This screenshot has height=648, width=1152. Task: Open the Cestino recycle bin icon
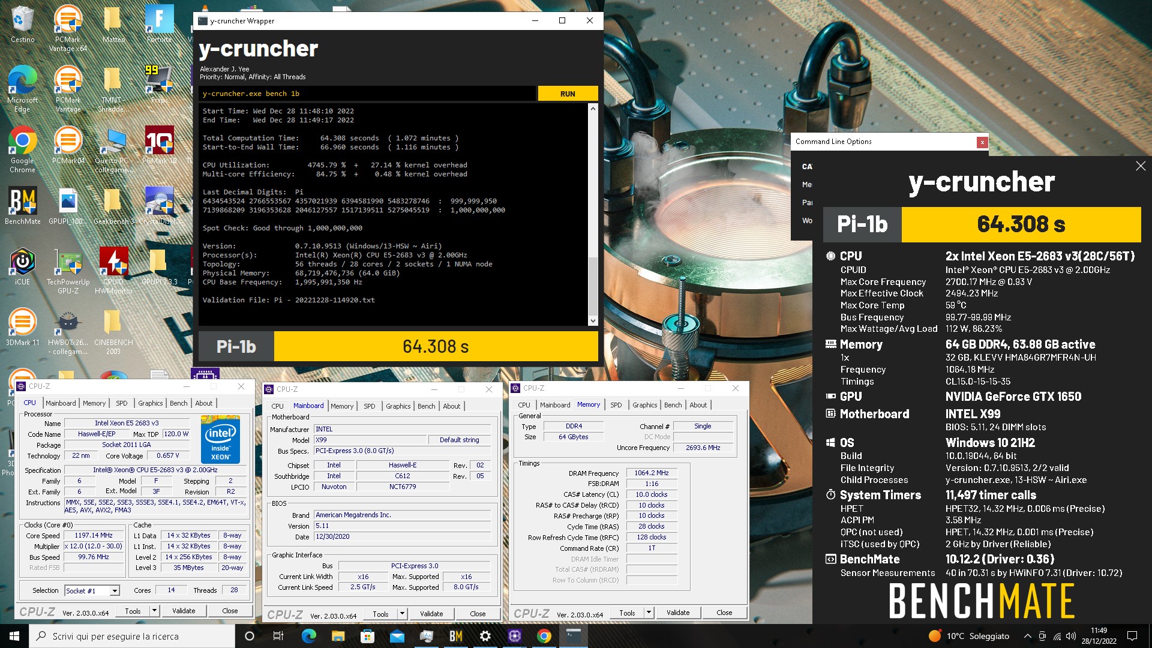tap(22, 24)
